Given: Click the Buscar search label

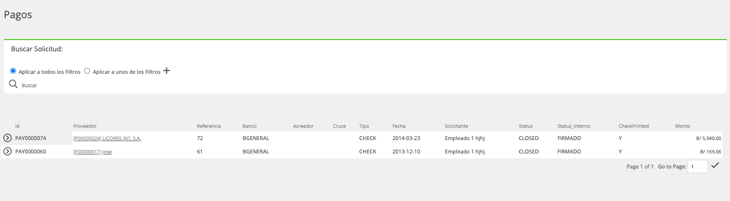Looking at the screenshot, I should point(30,85).
